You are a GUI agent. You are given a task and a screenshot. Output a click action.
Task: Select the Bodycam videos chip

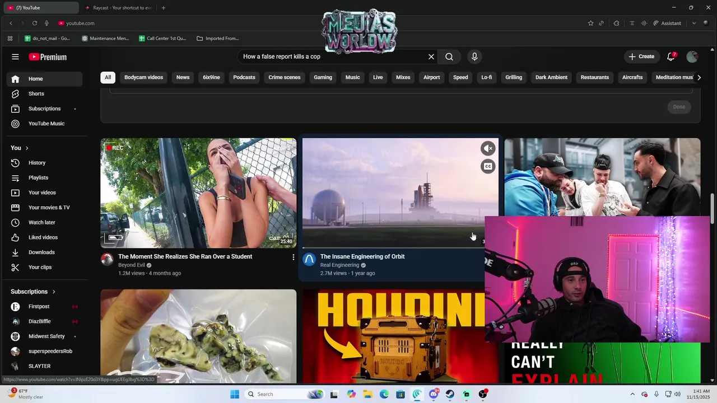point(143,77)
